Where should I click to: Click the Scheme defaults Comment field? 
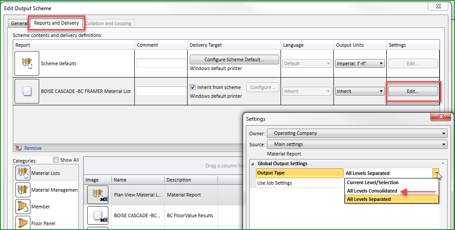161,63
